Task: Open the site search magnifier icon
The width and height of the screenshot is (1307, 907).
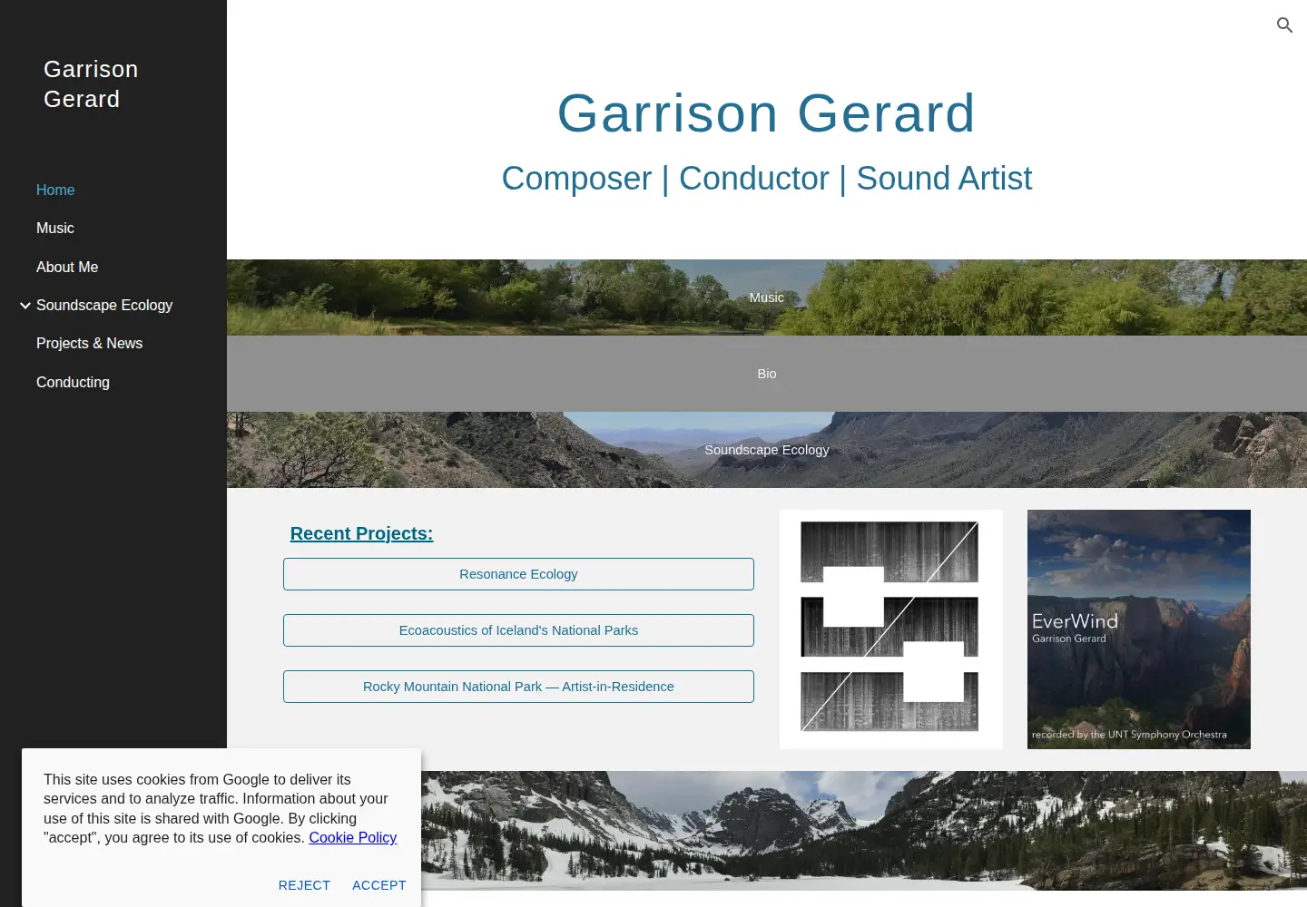Action: (1284, 25)
